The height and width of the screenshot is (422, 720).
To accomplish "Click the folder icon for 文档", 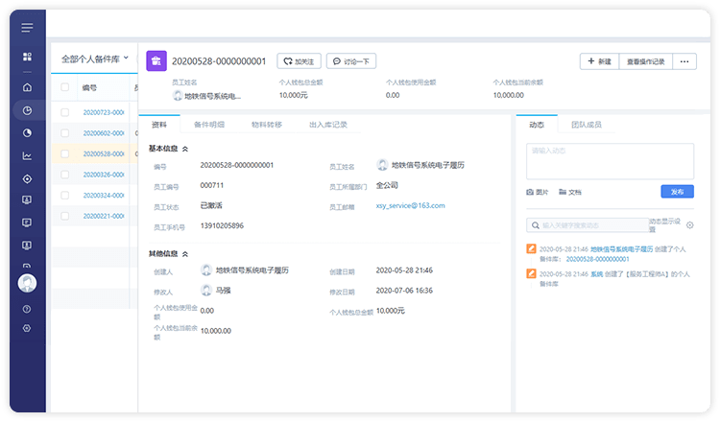I will (563, 192).
